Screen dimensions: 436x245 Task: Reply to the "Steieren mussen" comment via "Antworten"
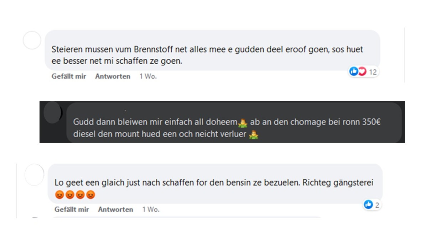[x=113, y=76]
